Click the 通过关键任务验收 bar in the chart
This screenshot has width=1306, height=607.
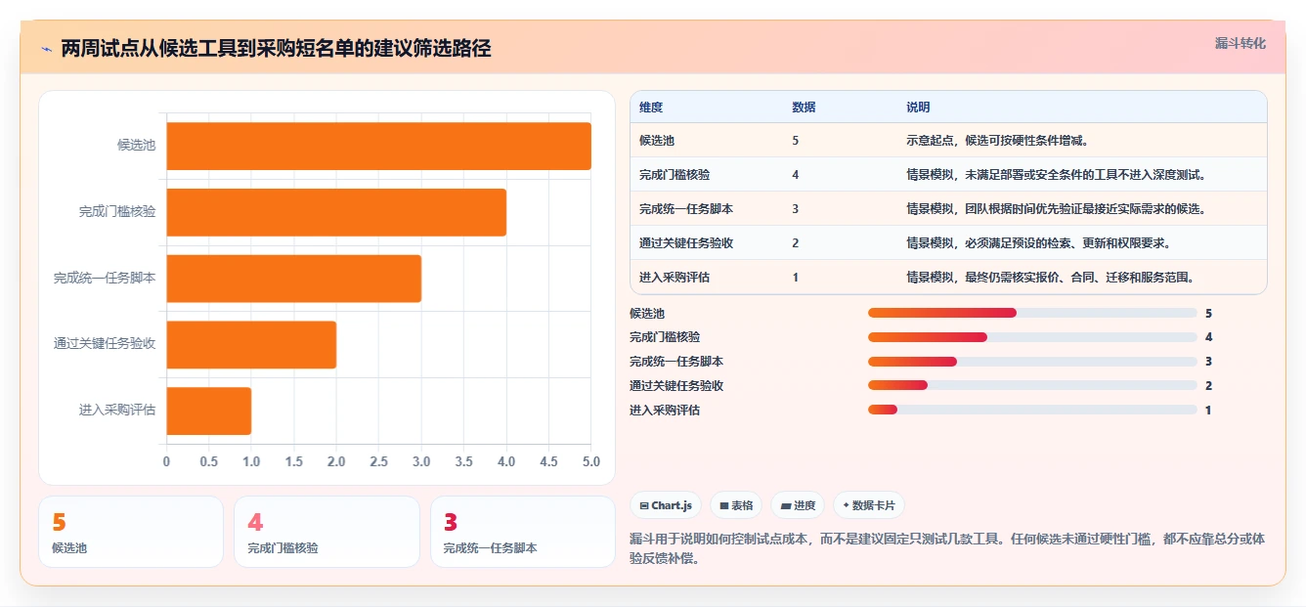(251, 345)
